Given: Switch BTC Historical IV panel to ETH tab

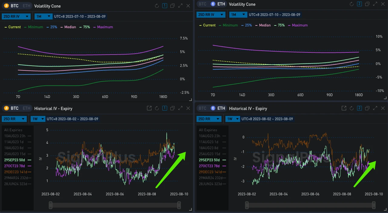Looking at the screenshot, I should pos(26,108).
